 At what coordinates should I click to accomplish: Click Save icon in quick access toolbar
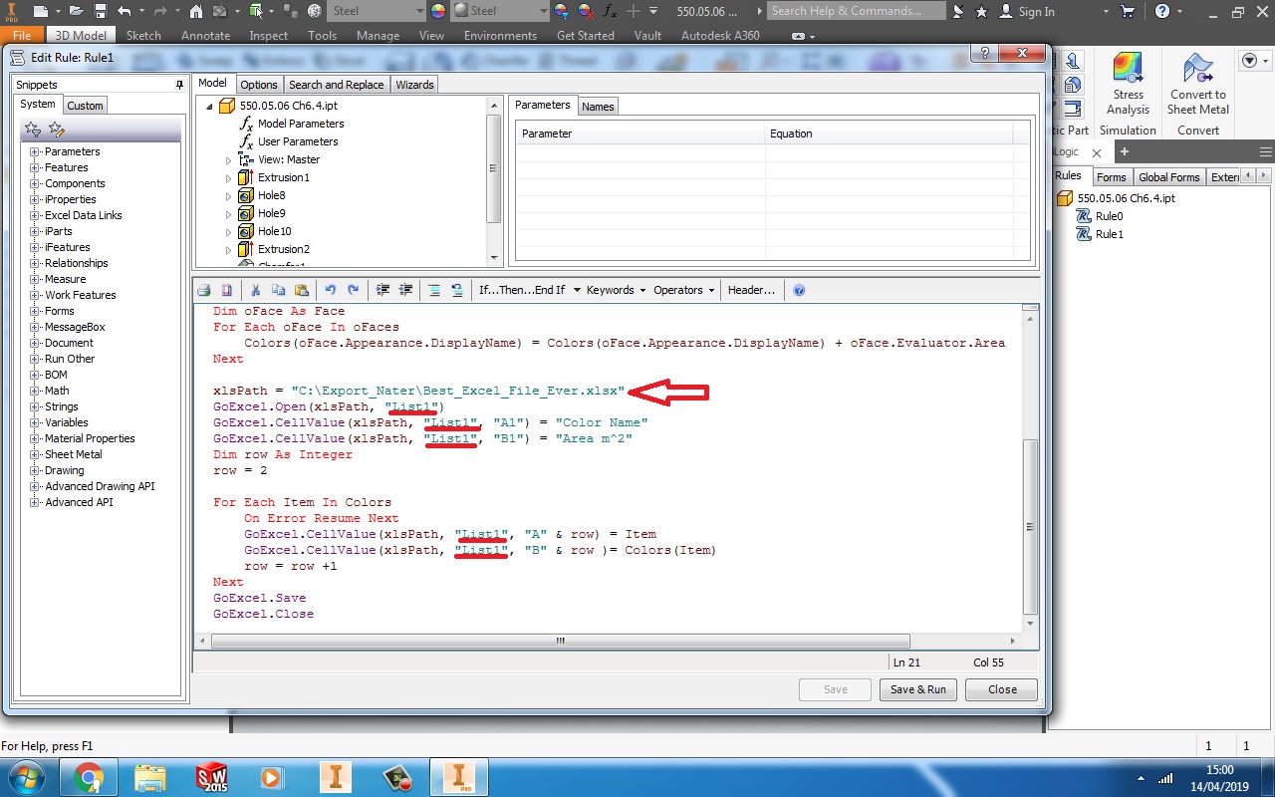click(x=101, y=11)
